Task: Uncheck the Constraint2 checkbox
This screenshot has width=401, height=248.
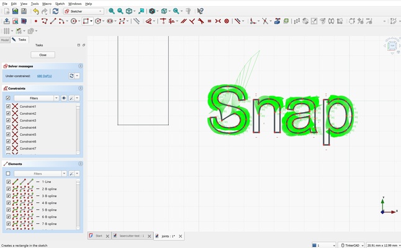Action: [x=8, y=113]
